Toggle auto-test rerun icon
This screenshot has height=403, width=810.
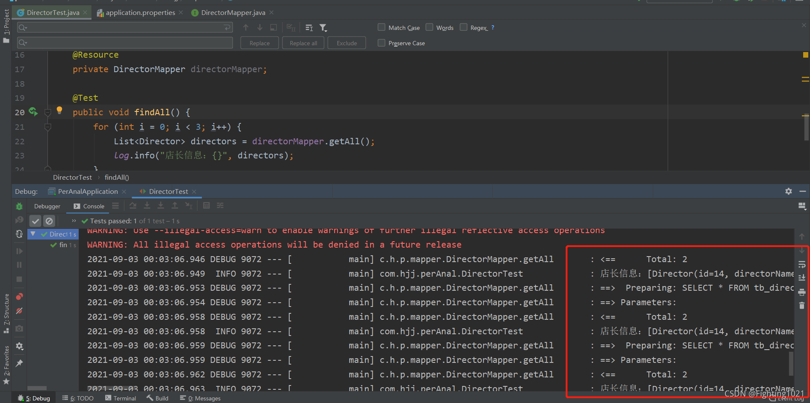coord(19,234)
